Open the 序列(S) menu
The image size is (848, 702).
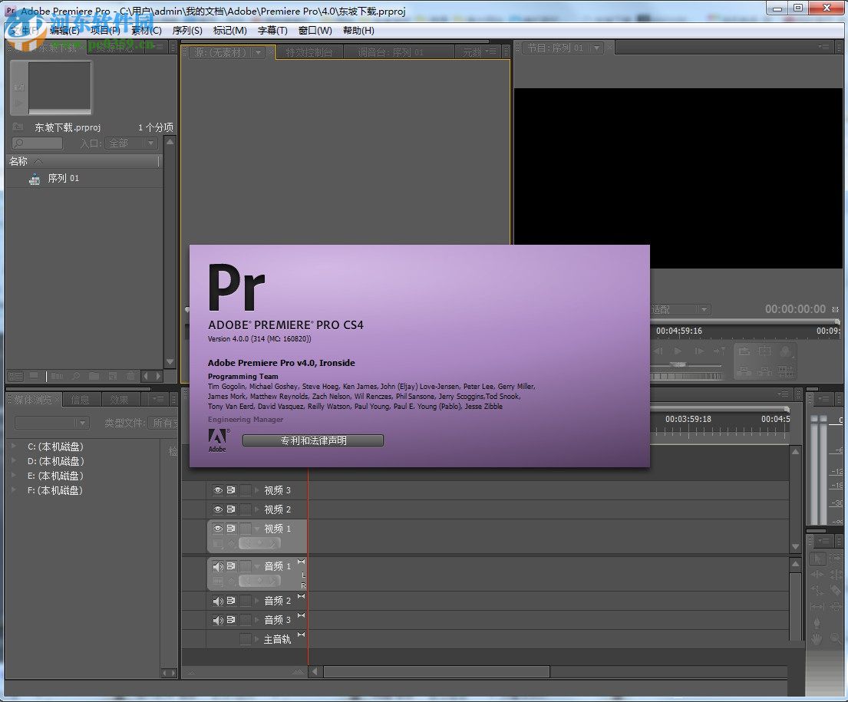pos(186,30)
